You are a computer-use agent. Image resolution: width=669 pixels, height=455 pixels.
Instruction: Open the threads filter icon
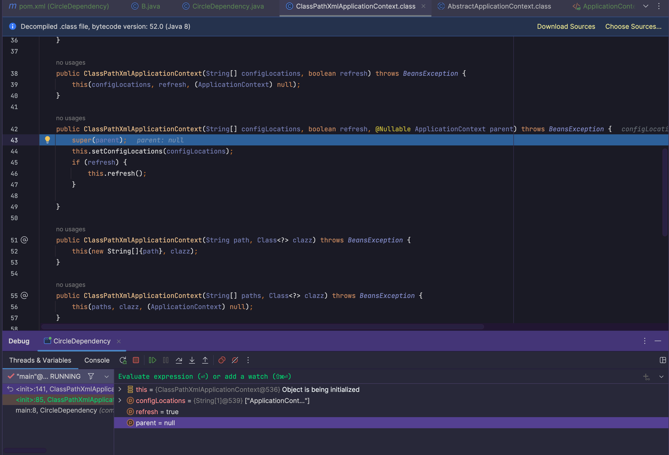pyautogui.click(x=91, y=376)
